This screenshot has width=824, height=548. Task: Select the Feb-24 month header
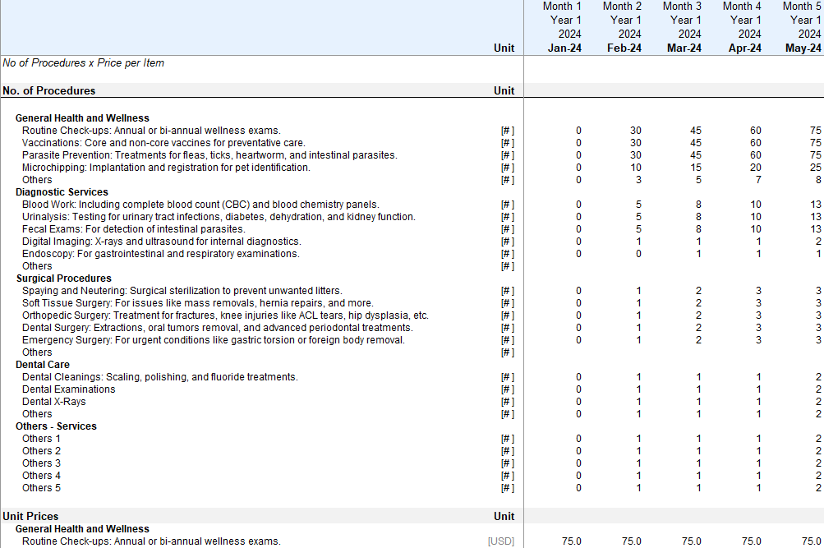coord(624,48)
